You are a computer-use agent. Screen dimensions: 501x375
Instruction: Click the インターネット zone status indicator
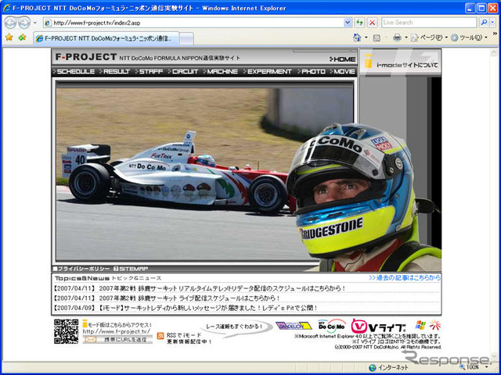(388, 368)
